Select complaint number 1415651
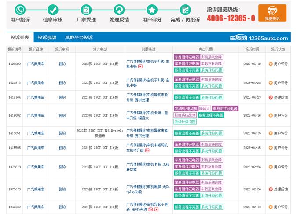Viewport: 308px width, 214px height. point(15,133)
